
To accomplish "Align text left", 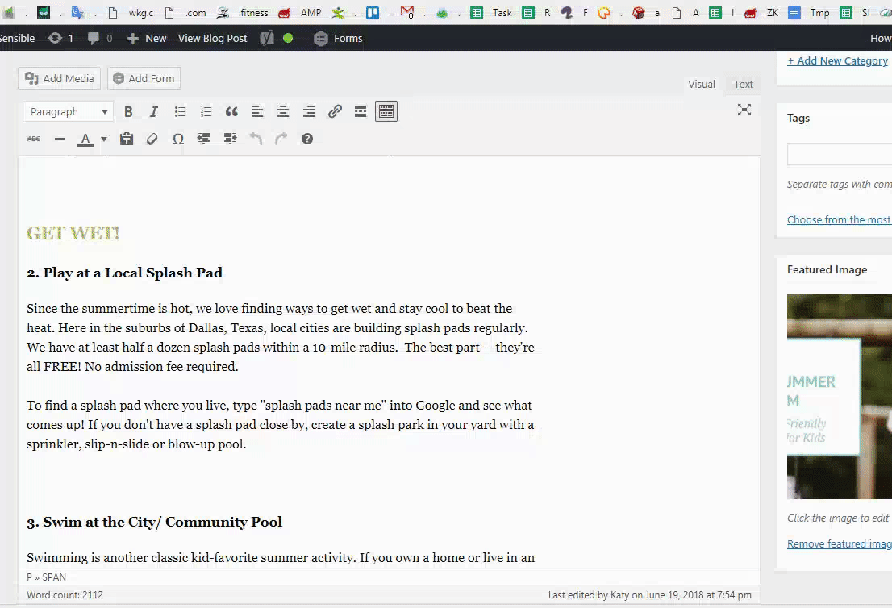I will click(x=257, y=111).
